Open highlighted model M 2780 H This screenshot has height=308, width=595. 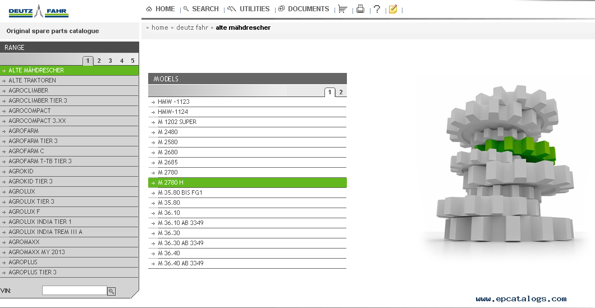pos(248,182)
